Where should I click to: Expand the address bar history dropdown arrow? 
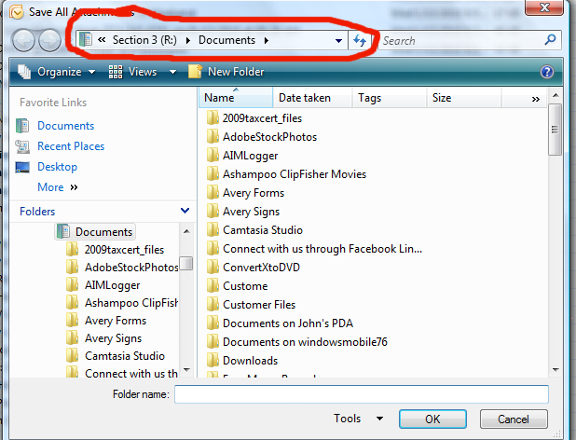click(338, 41)
